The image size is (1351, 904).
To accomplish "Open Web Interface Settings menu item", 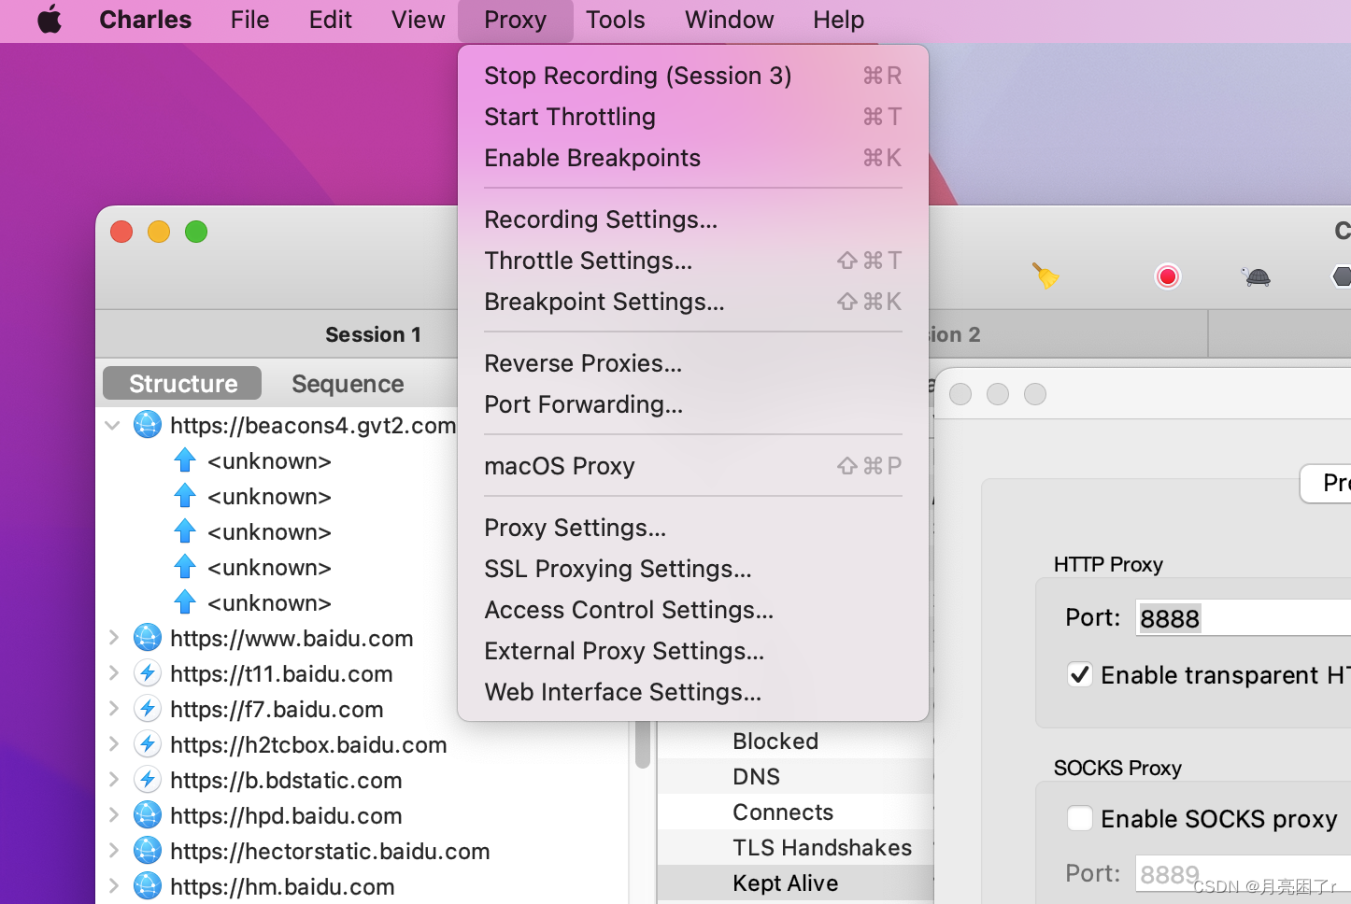I will point(693,692).
